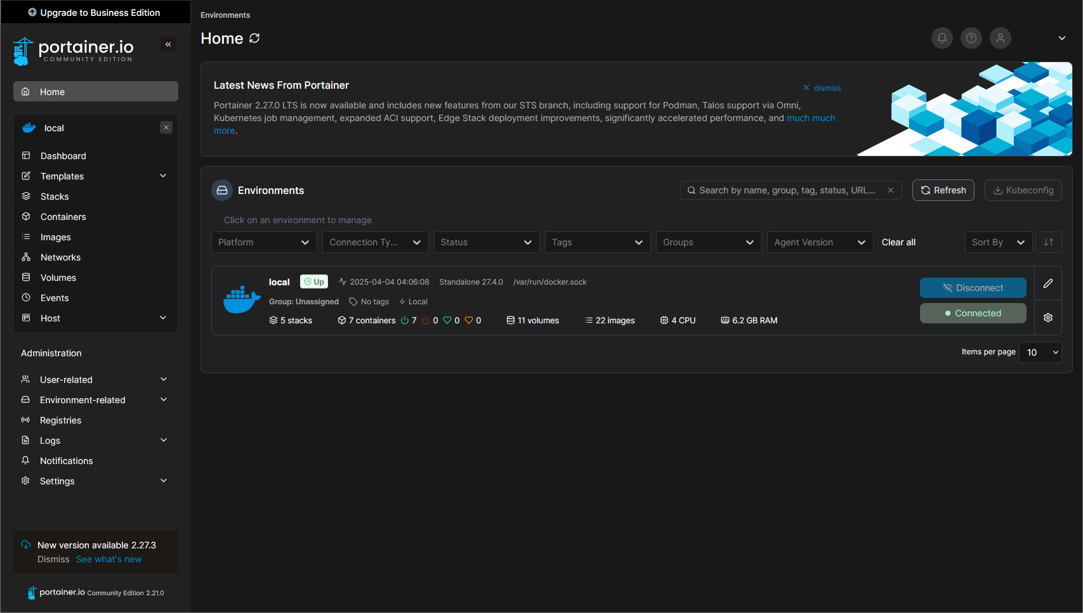Expand the Host sidebar section

[x=50, y=318]
